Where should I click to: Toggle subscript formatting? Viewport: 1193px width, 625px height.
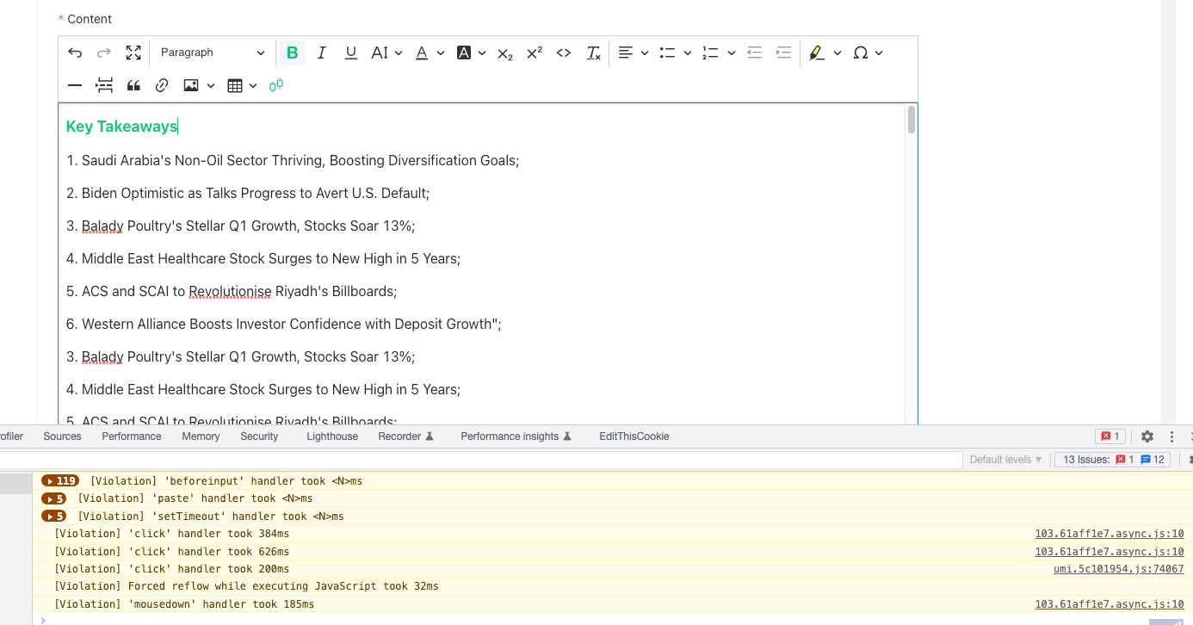[504, 53]
